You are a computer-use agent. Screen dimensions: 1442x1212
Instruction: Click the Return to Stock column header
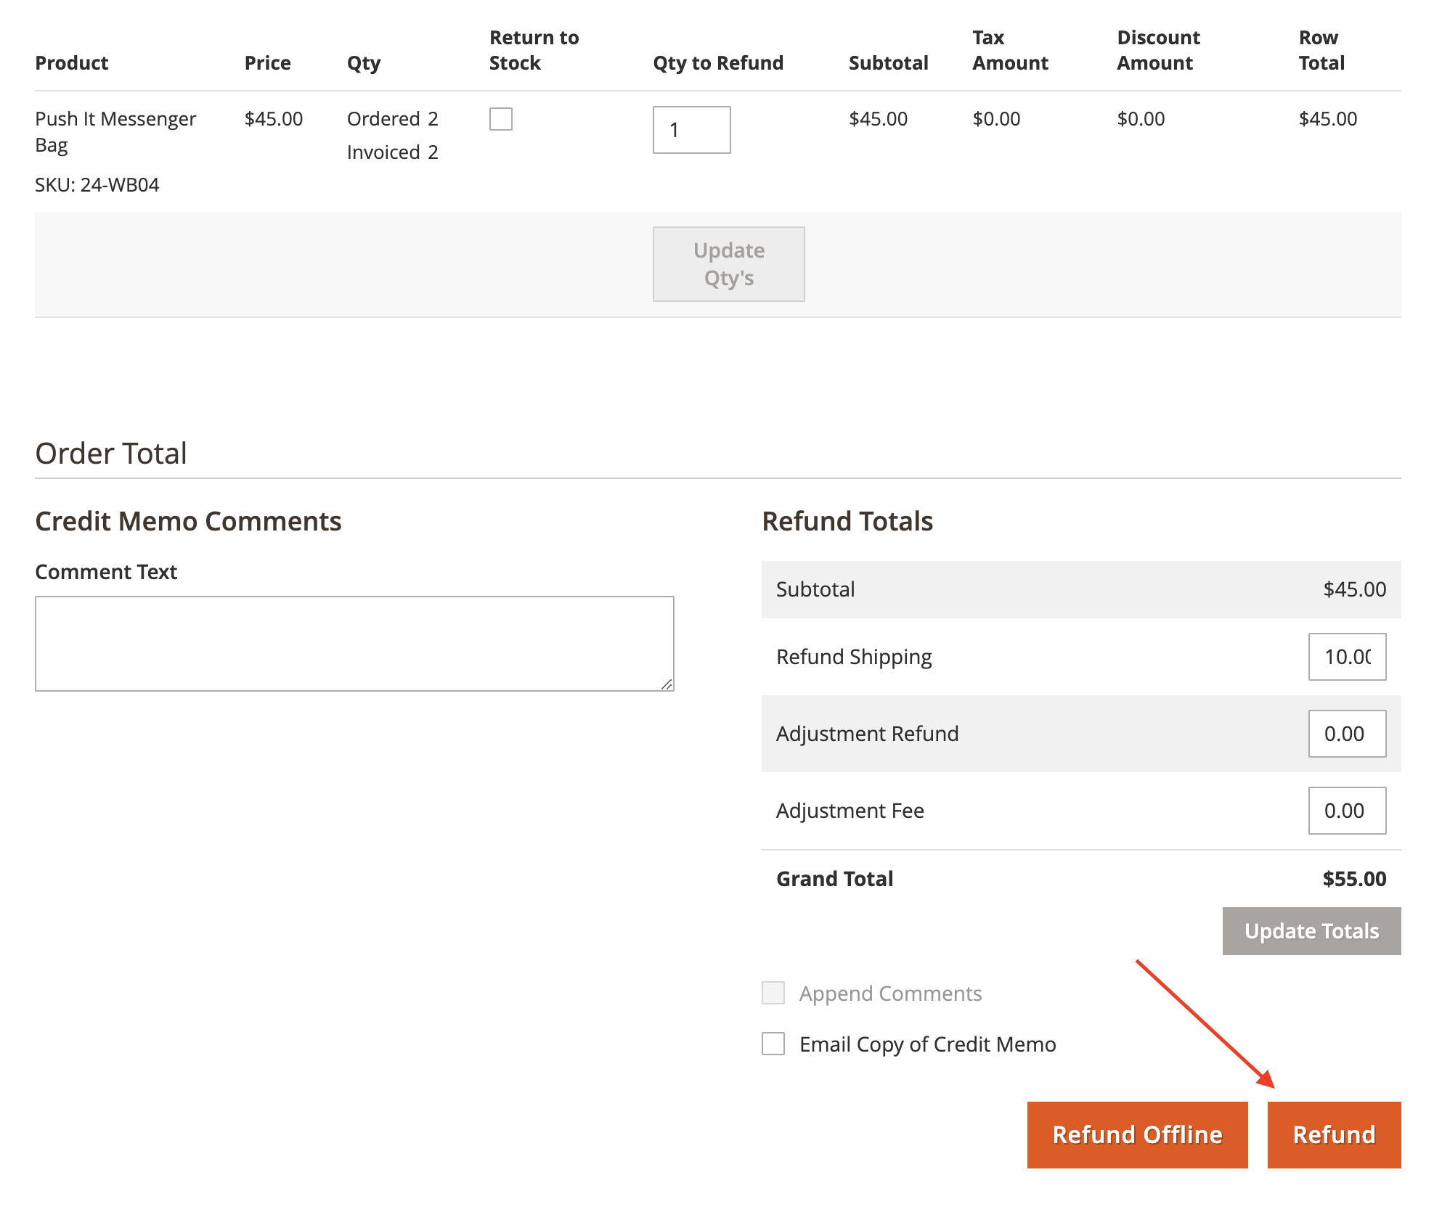[x=534, y=50]
